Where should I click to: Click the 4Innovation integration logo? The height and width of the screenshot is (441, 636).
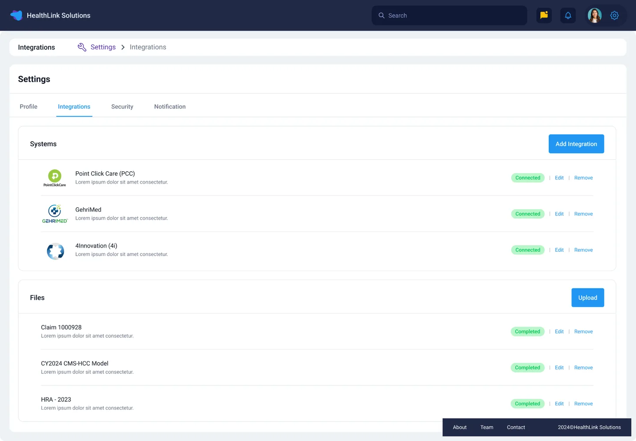tap(55, 251)
